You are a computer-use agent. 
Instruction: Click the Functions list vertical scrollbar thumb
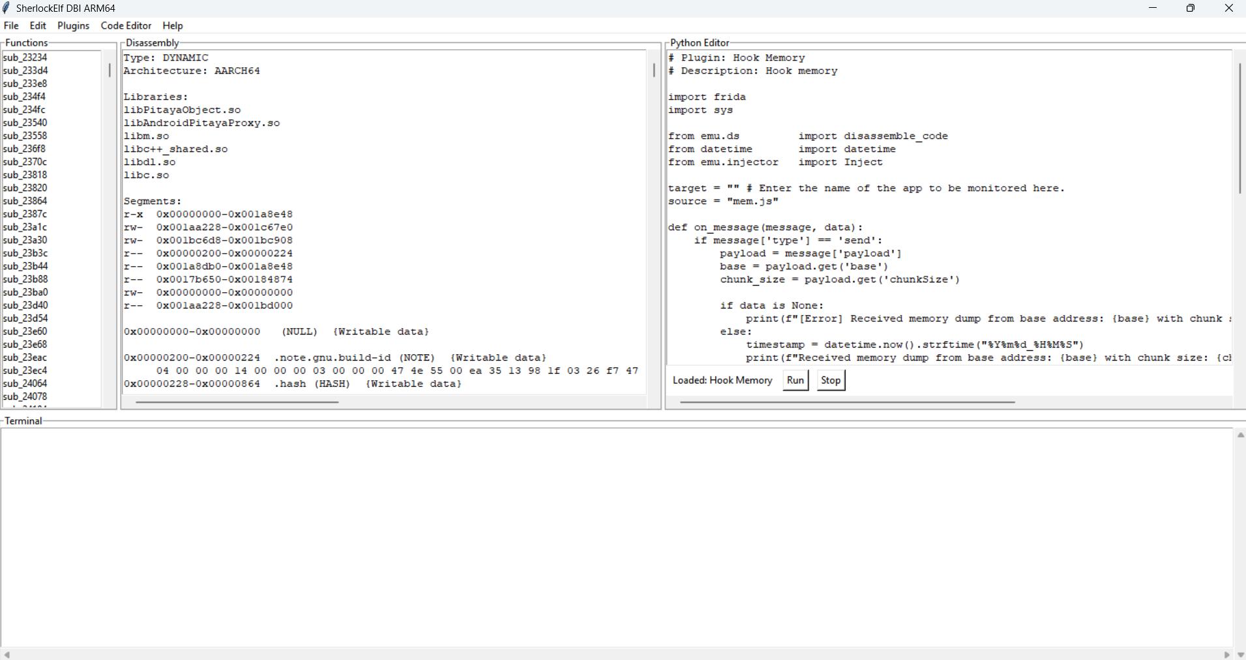(109, 70)
